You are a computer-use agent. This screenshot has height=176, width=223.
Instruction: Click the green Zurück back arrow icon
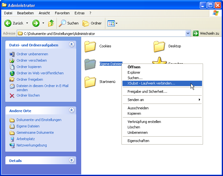pyautogui.click(x=8, y=23)
